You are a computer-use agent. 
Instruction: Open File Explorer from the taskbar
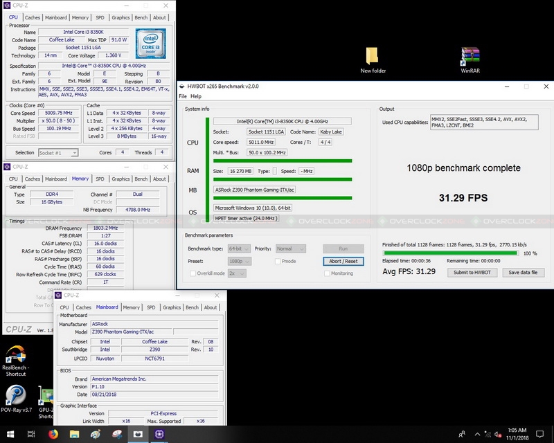pos(75,434)
